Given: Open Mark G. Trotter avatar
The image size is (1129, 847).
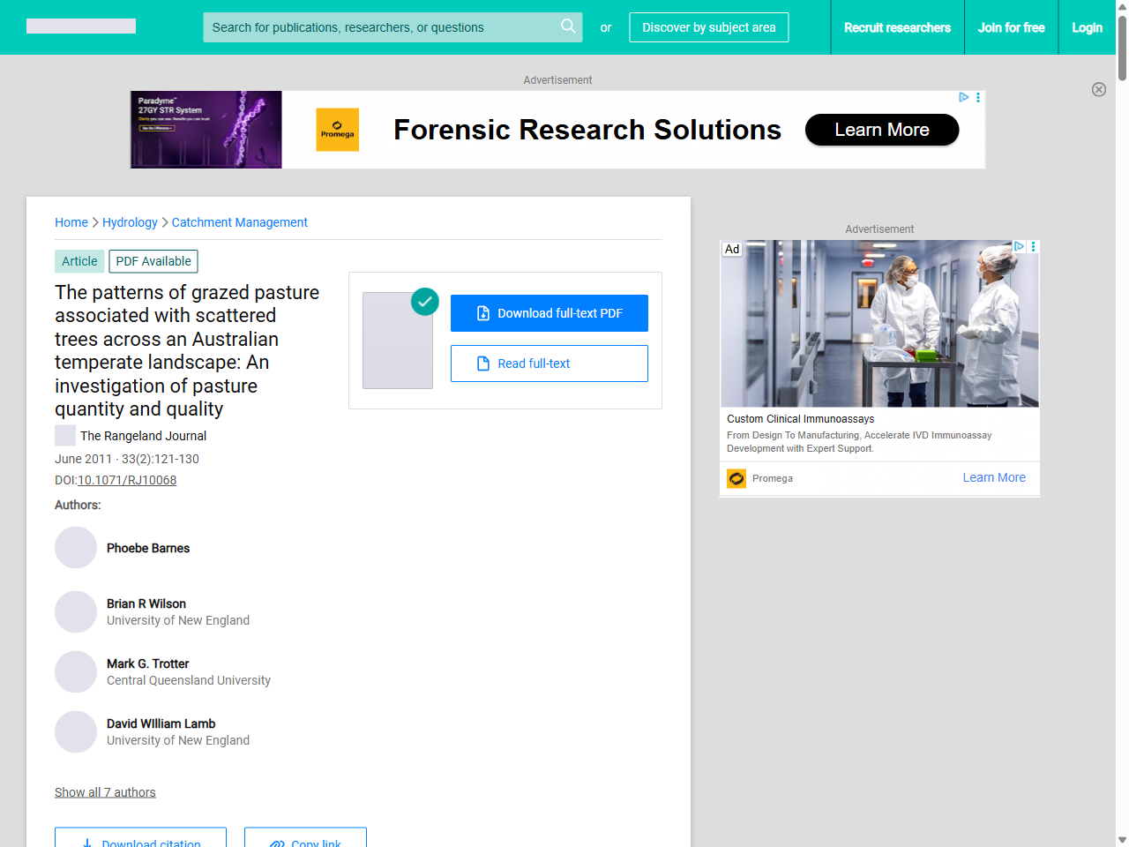Looking at the screenshot, I should (76, 671).
